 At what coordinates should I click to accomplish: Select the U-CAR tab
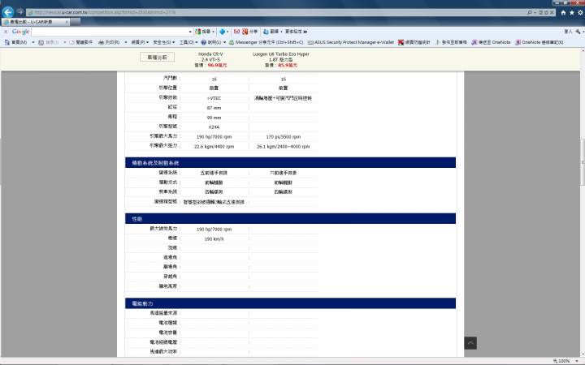tap(36, 22)
